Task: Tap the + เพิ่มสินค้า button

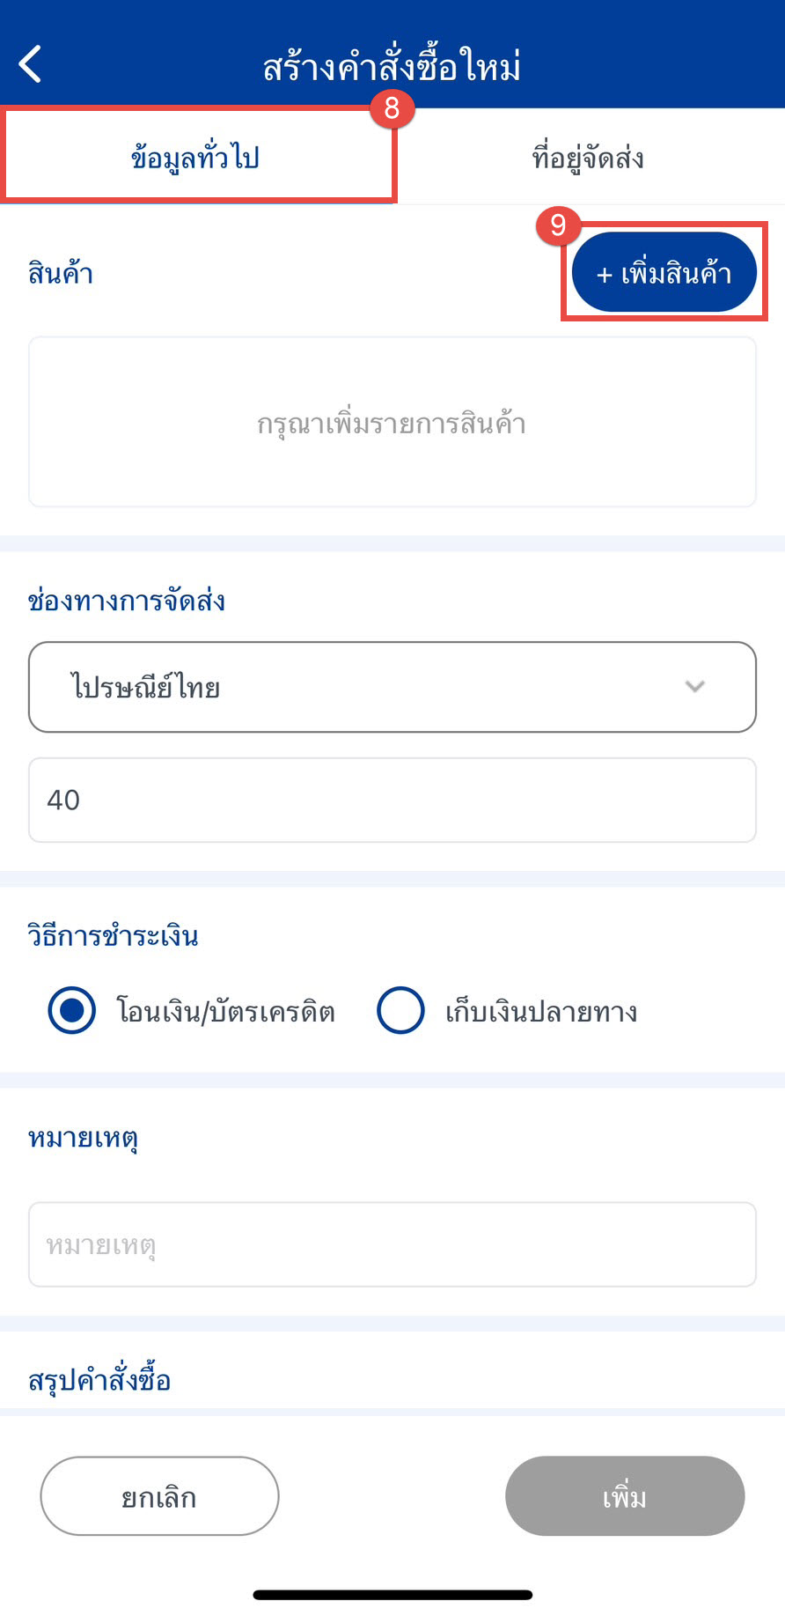Action: (664, 272)
